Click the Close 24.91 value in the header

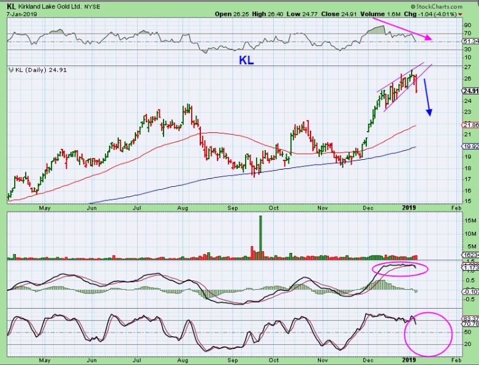(339, 14)
